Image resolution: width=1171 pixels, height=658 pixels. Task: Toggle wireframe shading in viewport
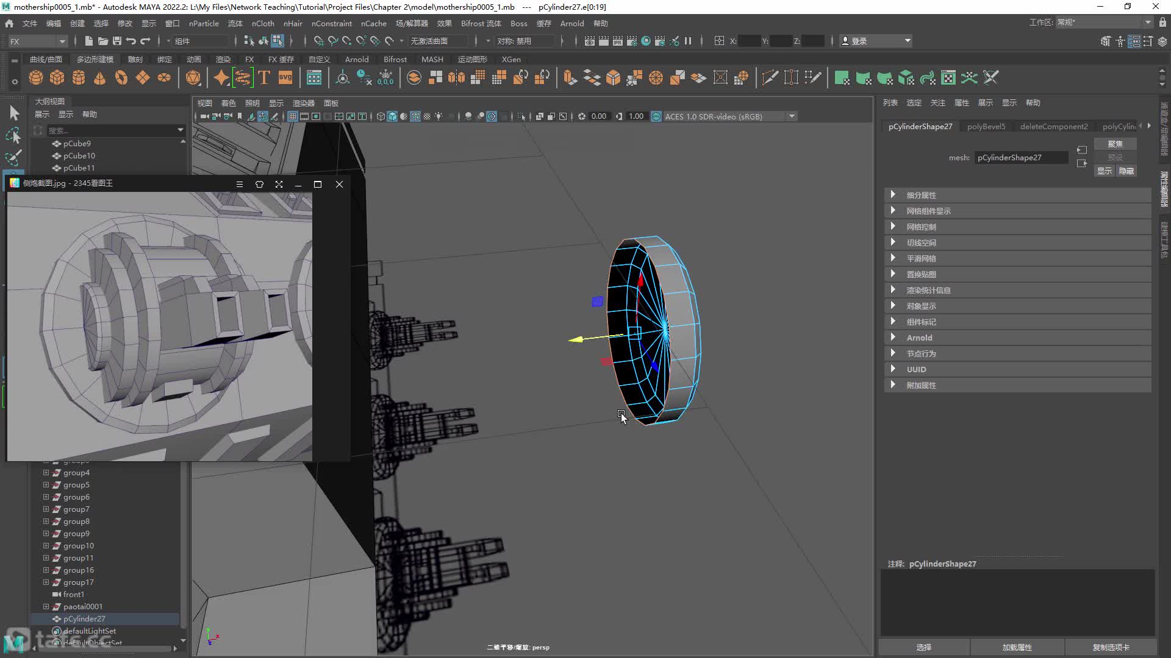[381, 116]
